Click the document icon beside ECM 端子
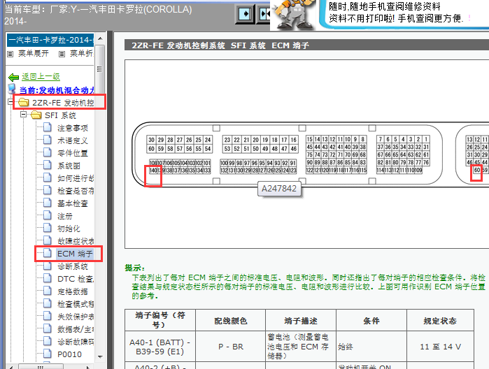 click(48, 253)
